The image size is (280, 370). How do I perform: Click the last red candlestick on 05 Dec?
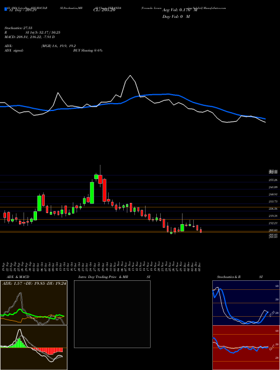tap(201, 231)
